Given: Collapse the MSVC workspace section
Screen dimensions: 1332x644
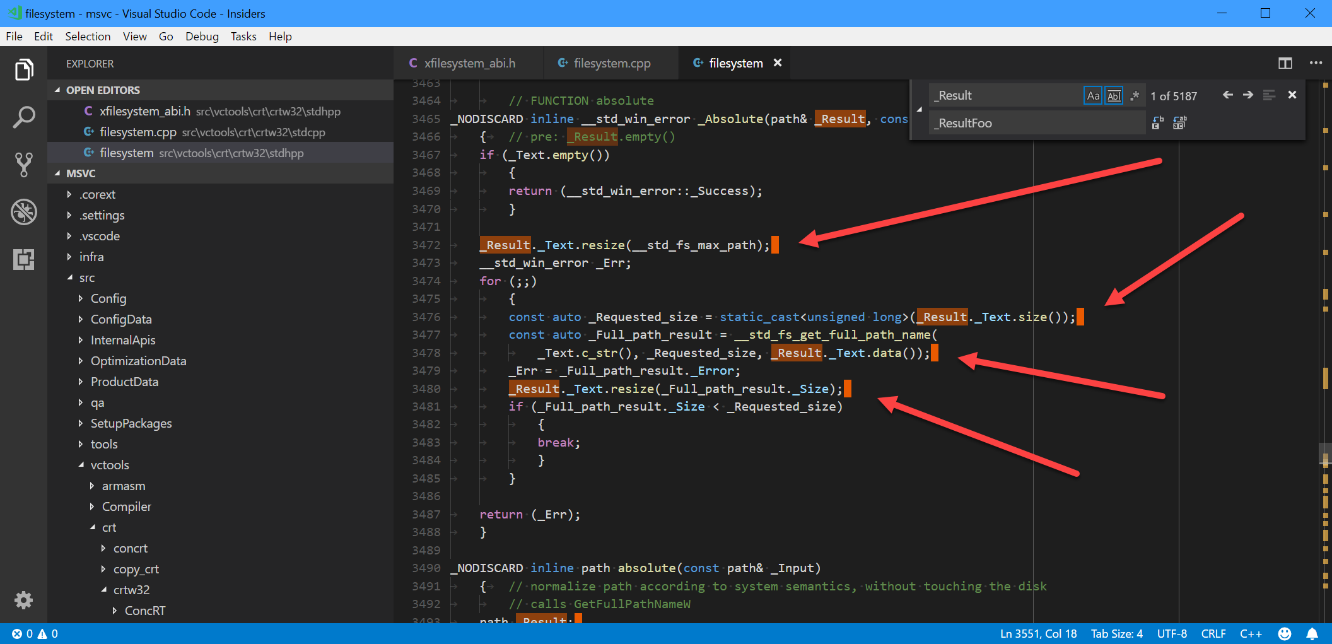Looking at the screenshot, I should (x=57, y=173).
